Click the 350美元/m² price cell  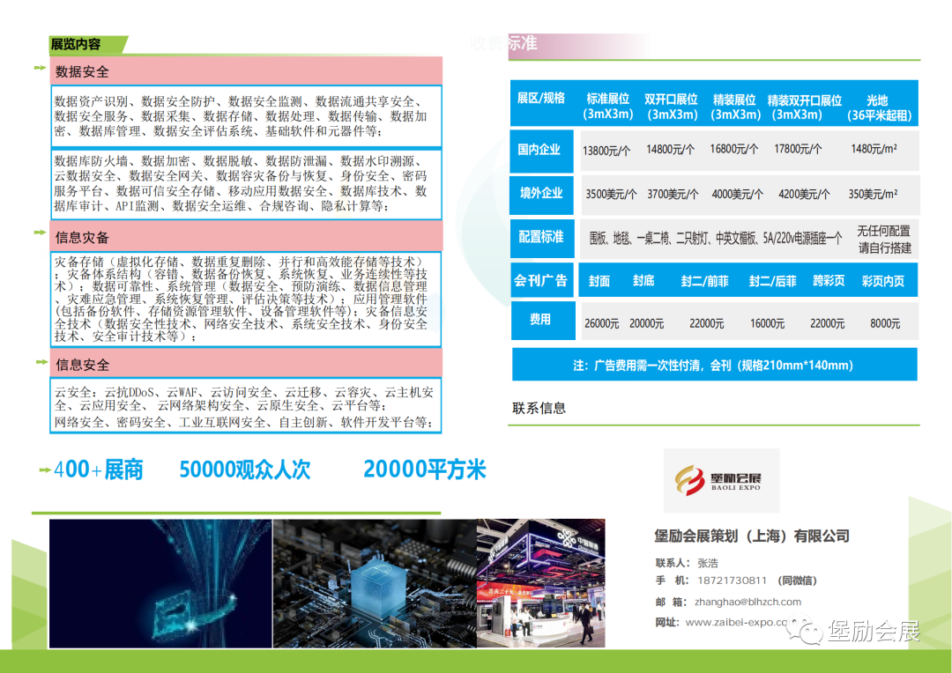point(873,194)
